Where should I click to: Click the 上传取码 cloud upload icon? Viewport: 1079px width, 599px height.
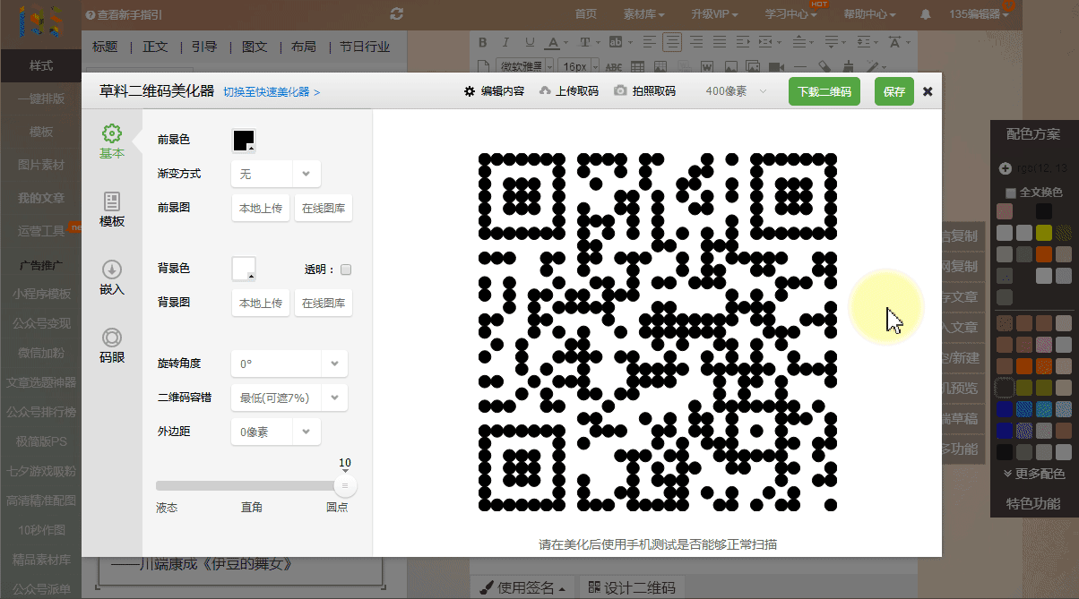(x=544, y=91)
